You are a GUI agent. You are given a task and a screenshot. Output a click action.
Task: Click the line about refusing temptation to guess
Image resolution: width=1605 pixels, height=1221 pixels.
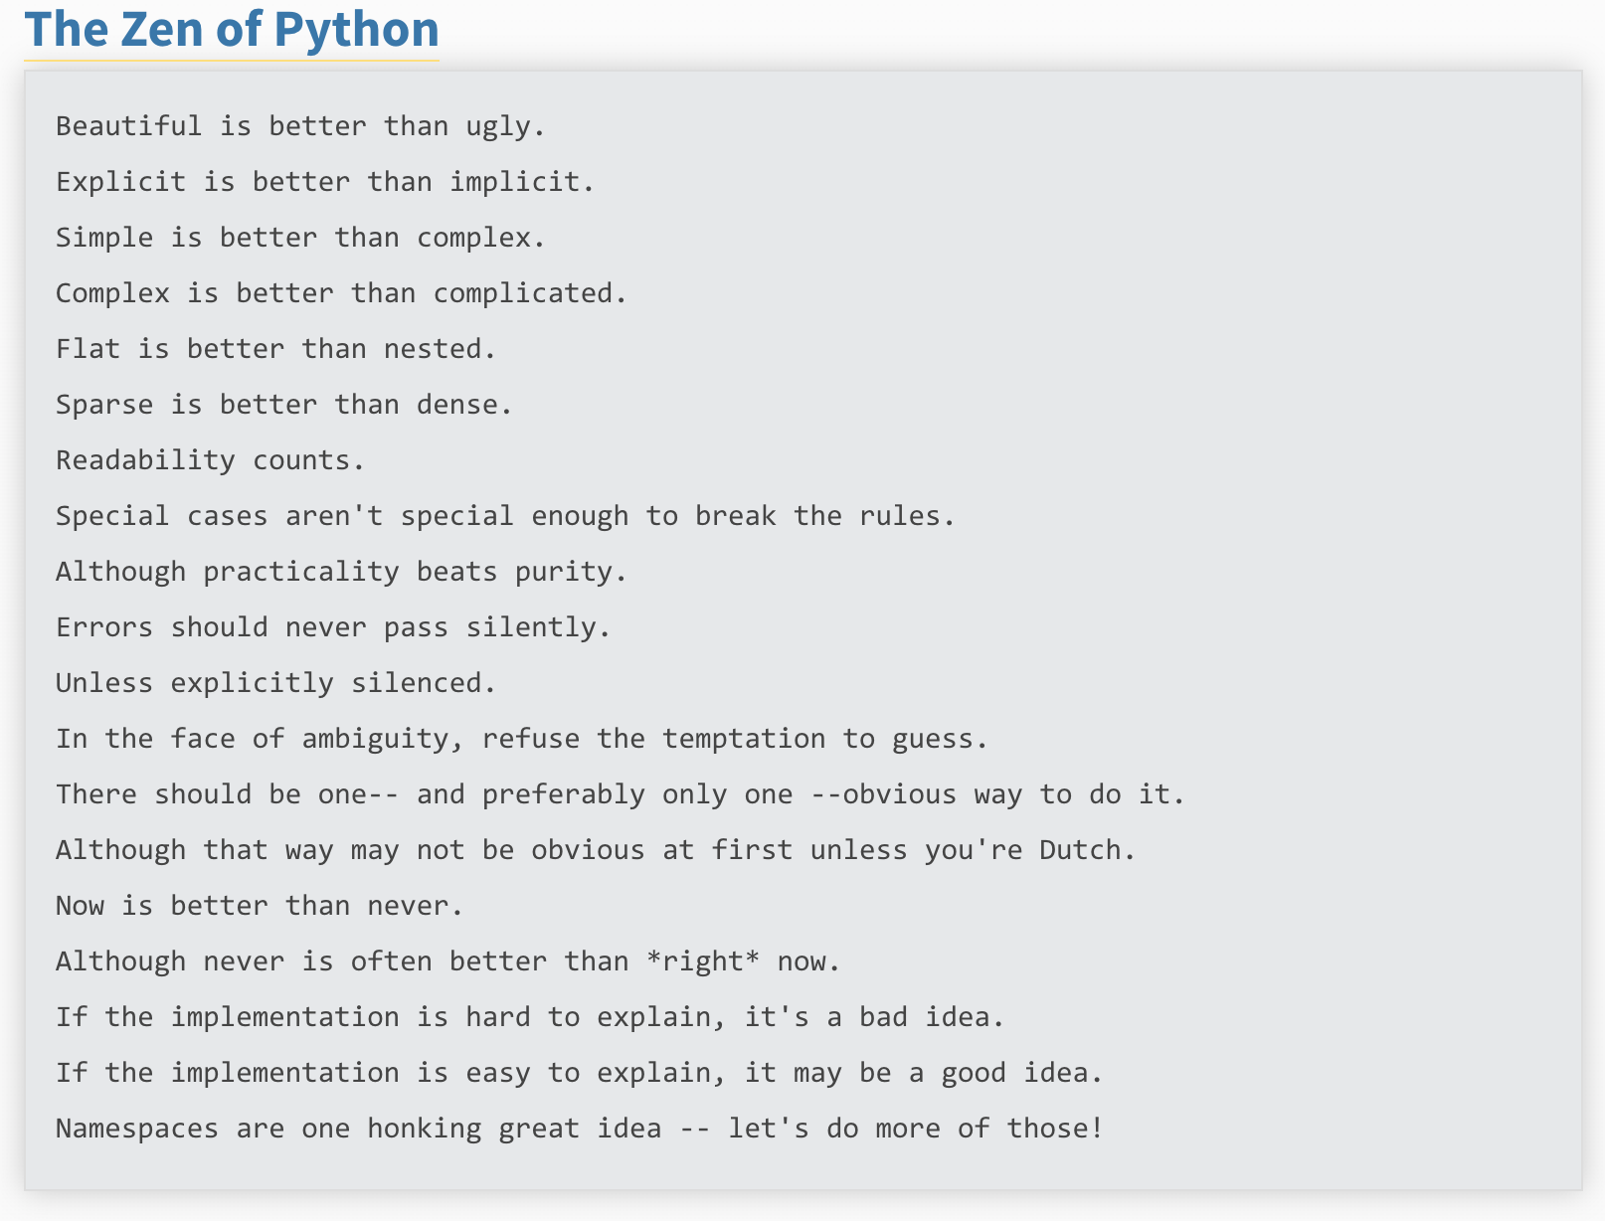coord(522,739)
